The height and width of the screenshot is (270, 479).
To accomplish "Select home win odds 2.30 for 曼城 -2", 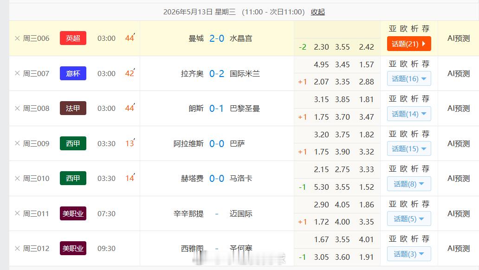I will [x=321, y=47].
